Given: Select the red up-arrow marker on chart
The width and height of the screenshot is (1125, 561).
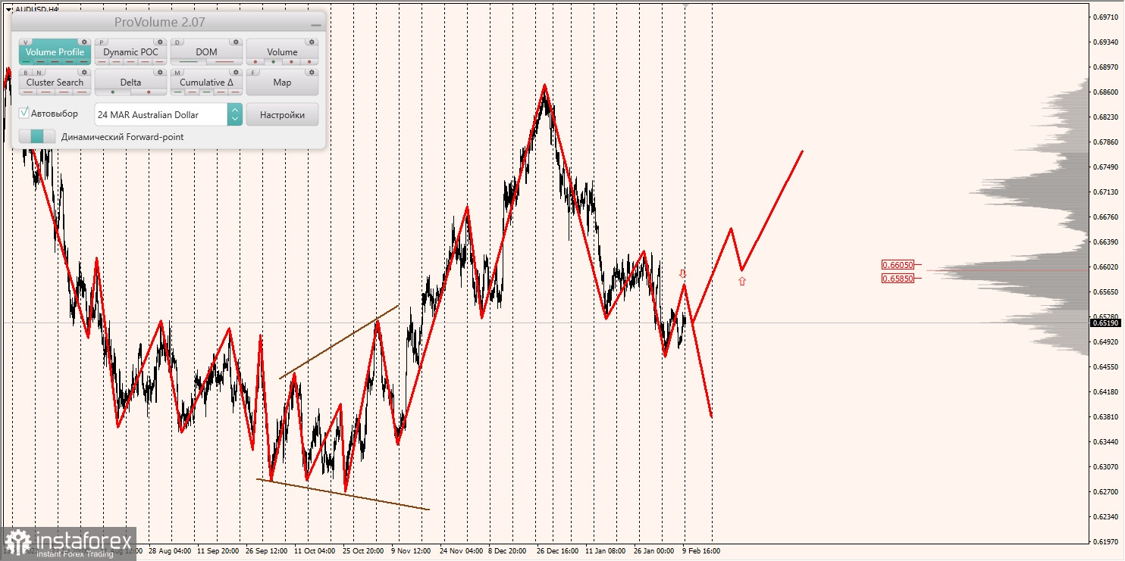Looking at the screenshot, I should [x=742, y=281].
